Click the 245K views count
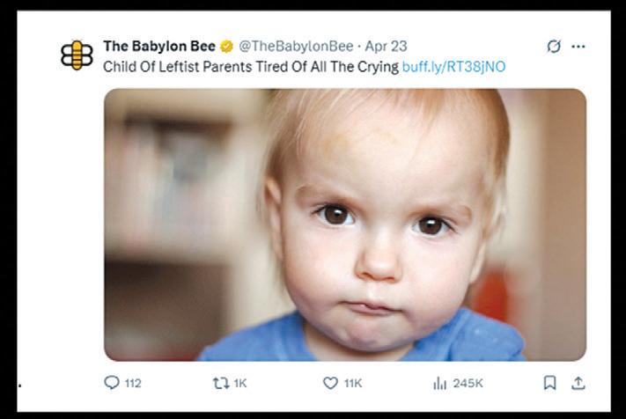The height and width of the screenshot is (419, 626). coord(468,384)
